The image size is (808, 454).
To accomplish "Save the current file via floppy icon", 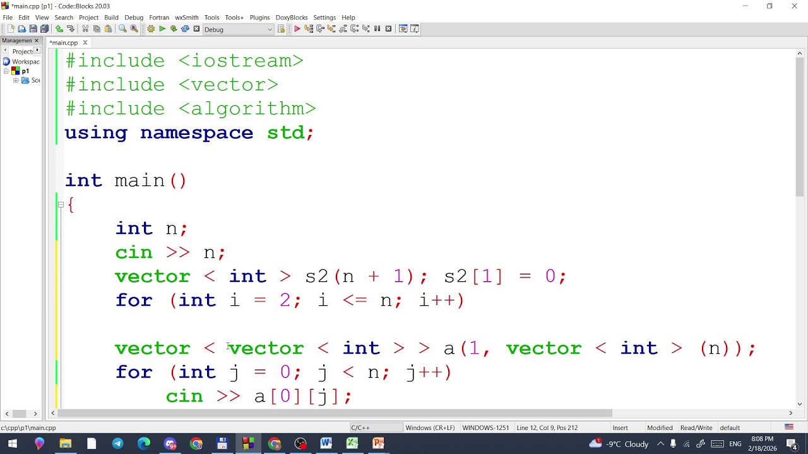I will tap(33, 29).
